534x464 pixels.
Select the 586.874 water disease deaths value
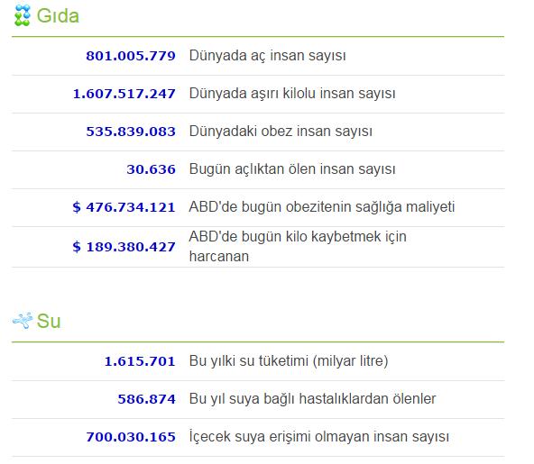point(147,399)
